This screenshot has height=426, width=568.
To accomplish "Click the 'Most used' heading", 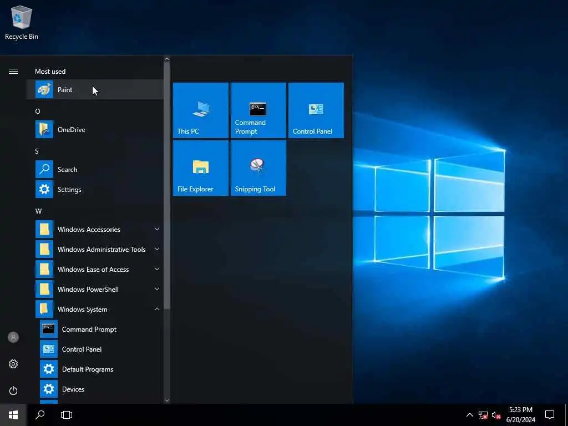I will pos(50,72).
